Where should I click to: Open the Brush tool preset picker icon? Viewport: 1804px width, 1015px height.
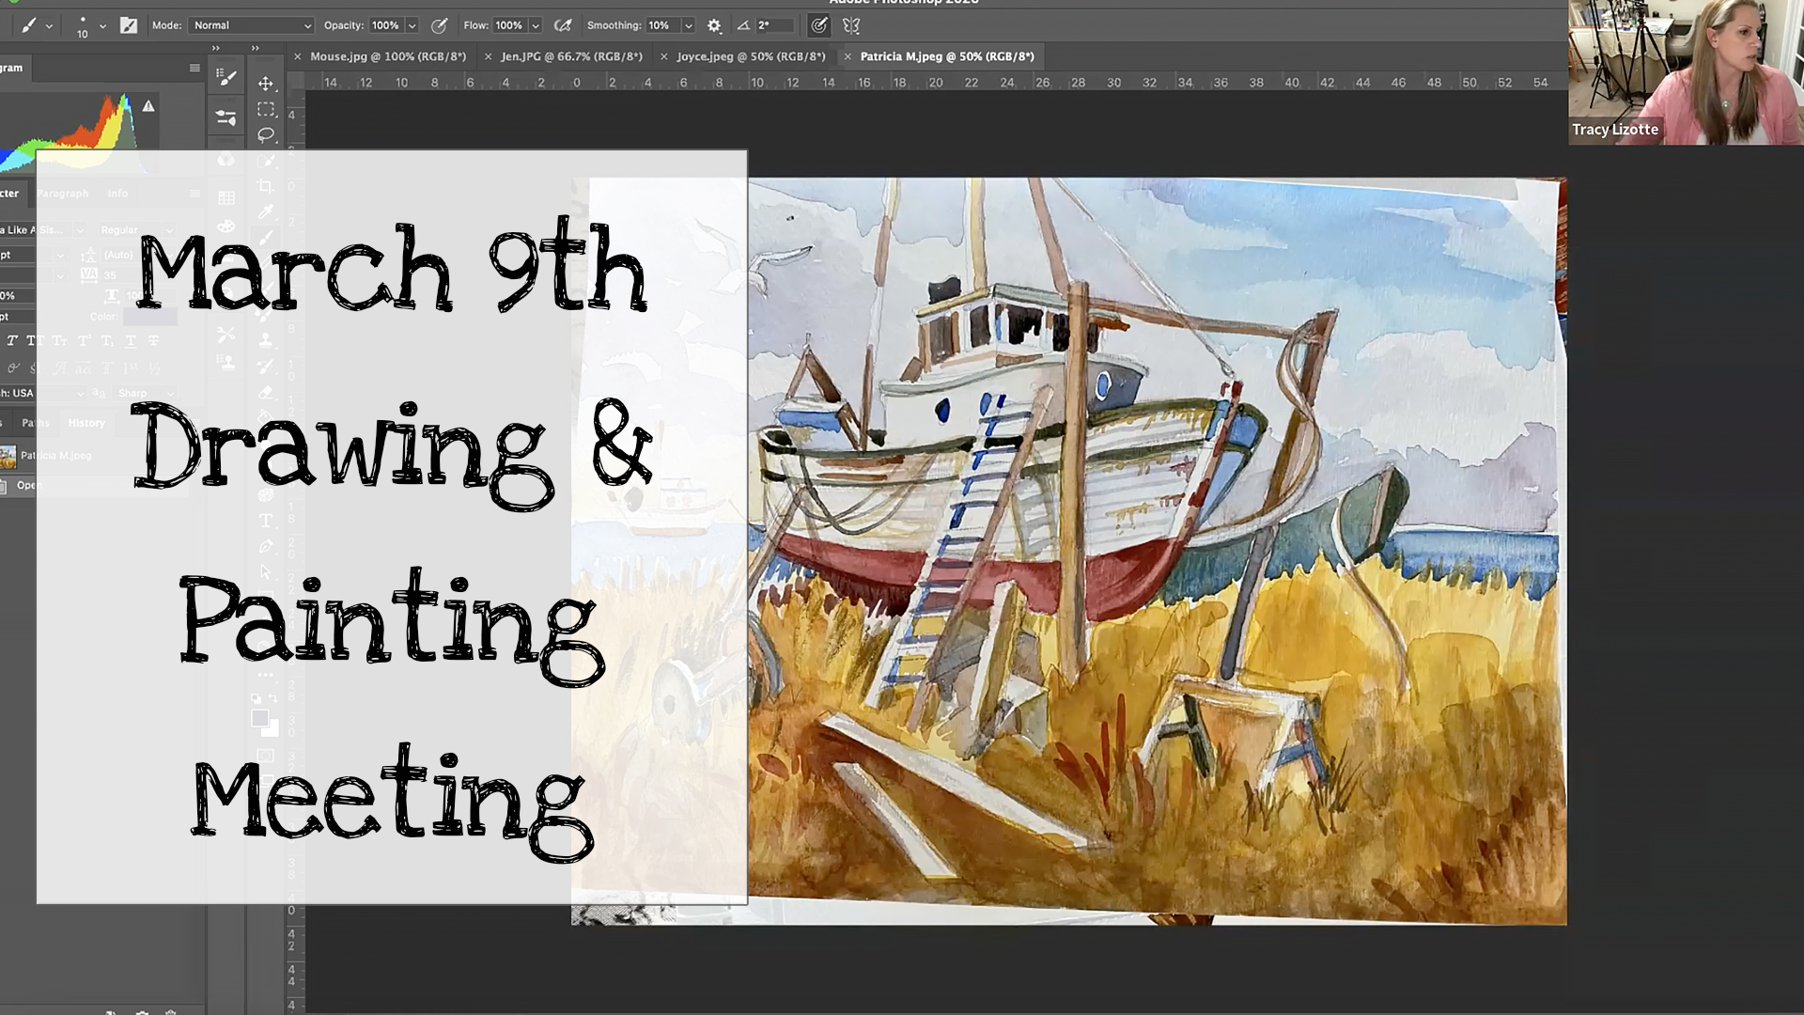[28, 25]
